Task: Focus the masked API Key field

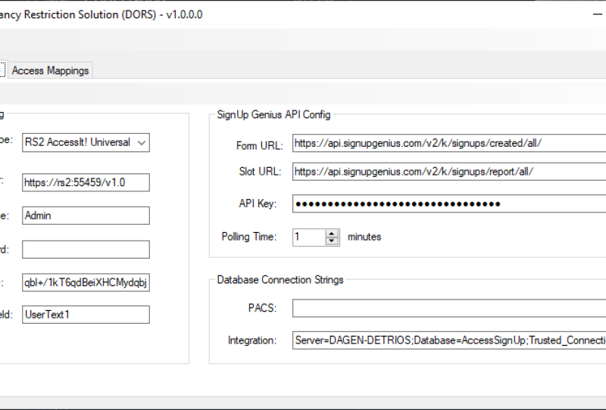Action: pyautogui.click(x=448, y=203)
